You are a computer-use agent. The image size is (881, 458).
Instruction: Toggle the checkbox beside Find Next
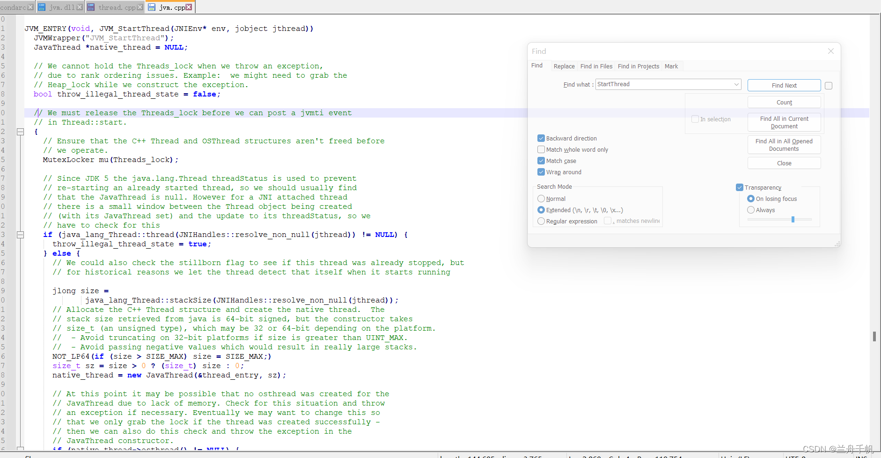click(829, 86)
